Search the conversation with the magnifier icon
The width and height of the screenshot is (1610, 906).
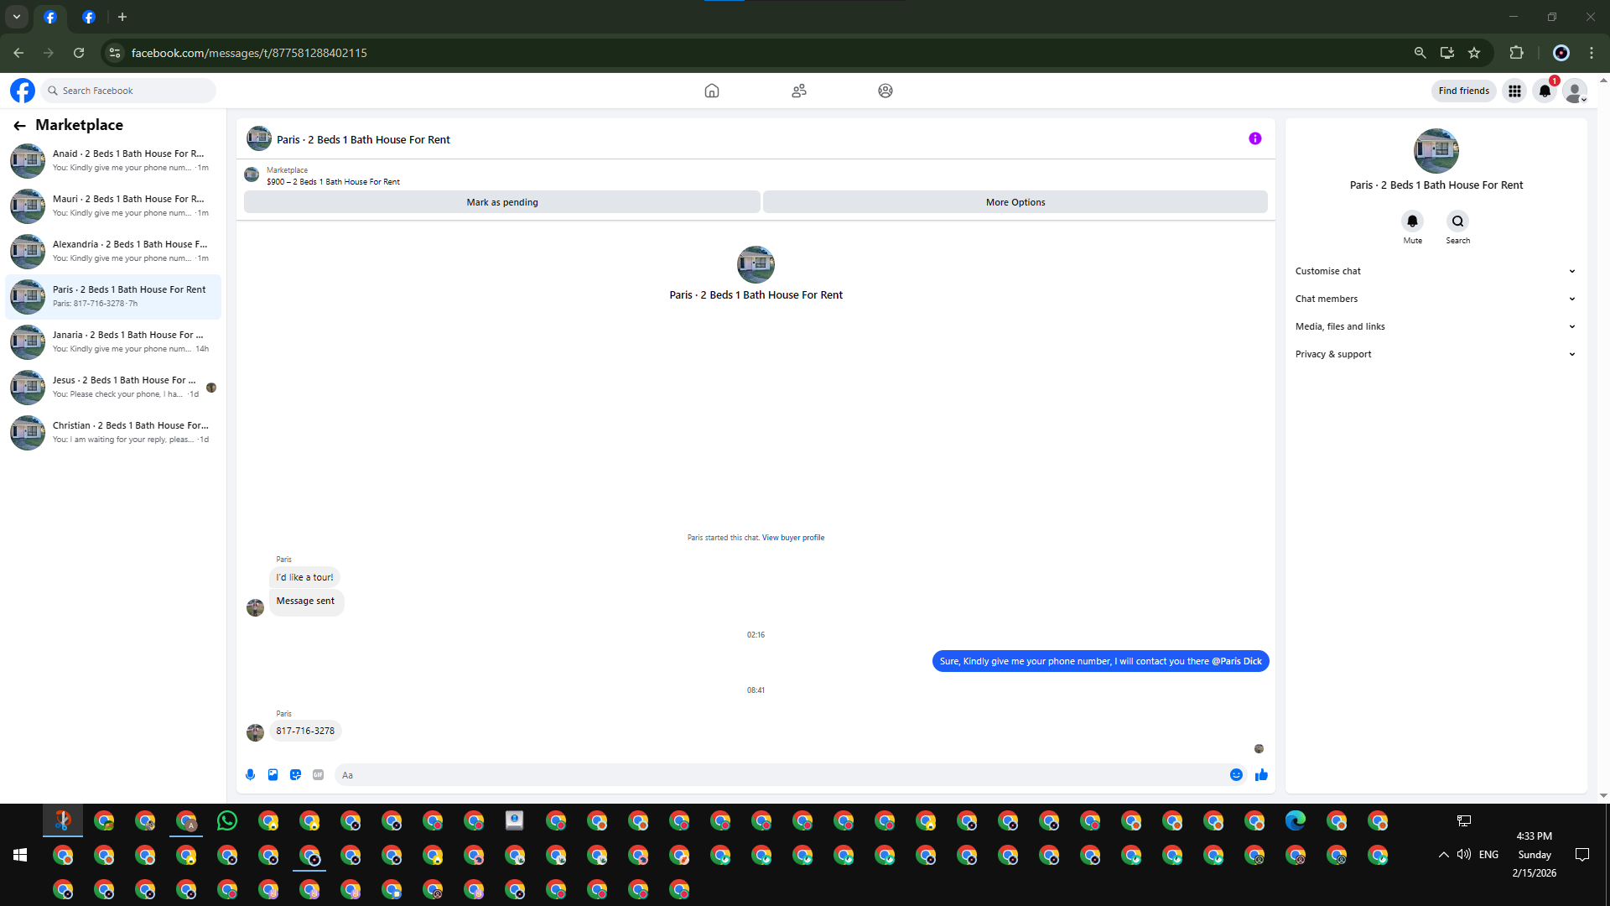pyautogui.click(x=1457, y=221)
